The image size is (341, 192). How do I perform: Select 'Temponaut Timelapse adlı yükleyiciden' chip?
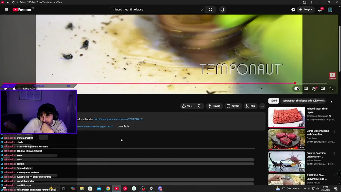[x=304, y=101]
